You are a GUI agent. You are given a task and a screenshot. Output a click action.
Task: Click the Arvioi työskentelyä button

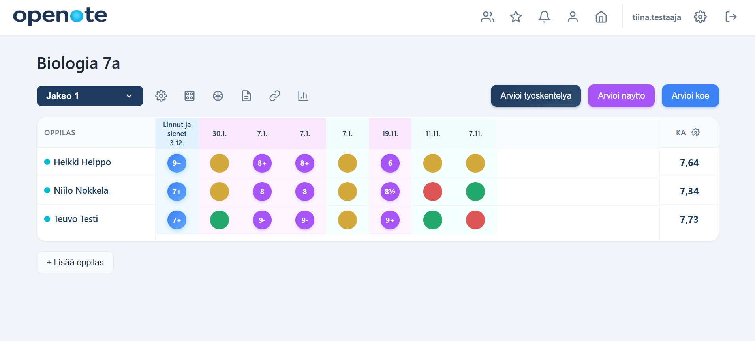(535, 96)
